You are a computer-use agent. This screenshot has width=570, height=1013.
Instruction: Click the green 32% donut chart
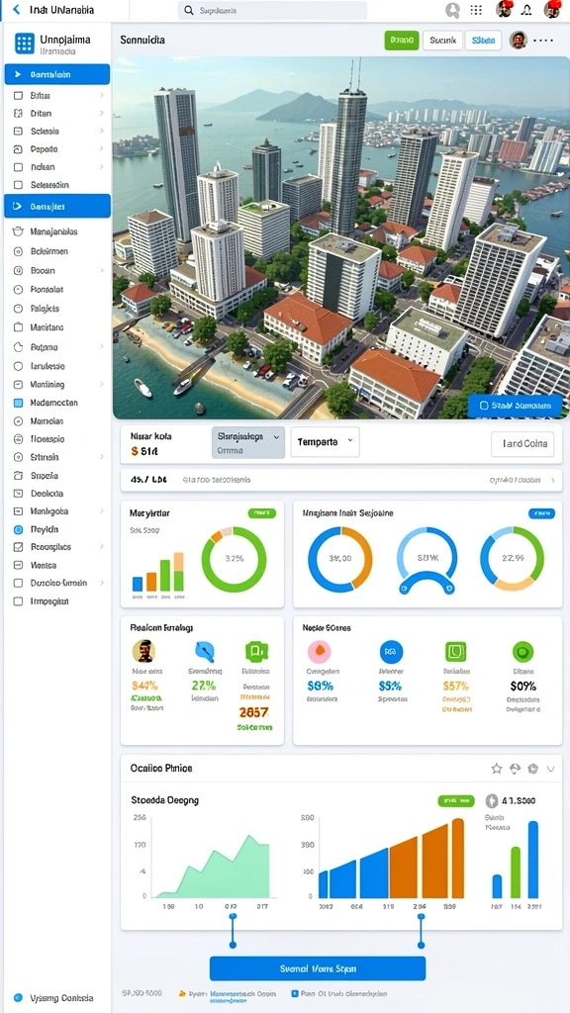click(x=234, y=560)
